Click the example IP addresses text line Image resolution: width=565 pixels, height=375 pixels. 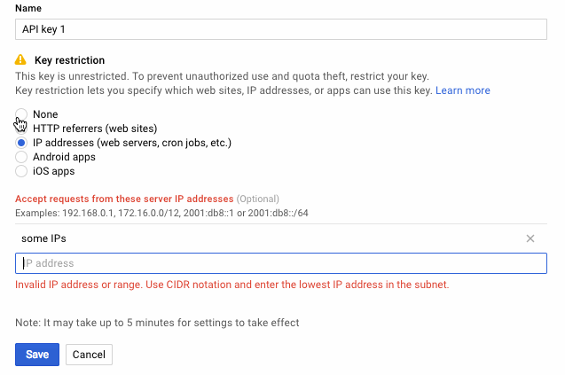click(x=161, y=213)
